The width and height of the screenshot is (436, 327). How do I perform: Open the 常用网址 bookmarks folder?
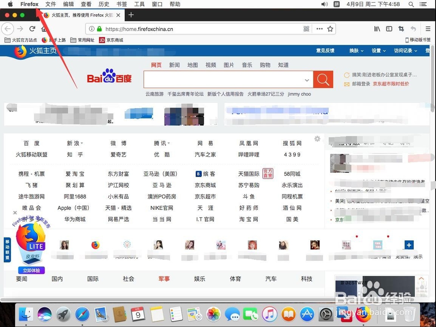82,40
